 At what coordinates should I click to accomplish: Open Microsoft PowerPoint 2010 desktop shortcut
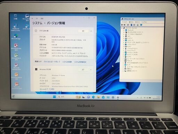click(17, 86)
